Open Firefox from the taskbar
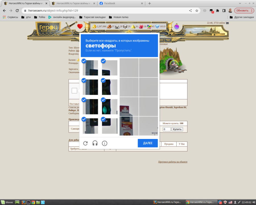 24,202
